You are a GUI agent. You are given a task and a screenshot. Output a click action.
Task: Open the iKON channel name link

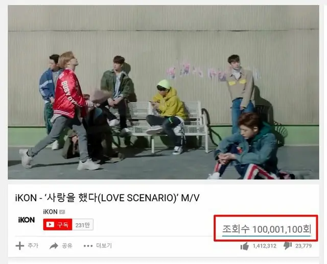coord(50,212)
